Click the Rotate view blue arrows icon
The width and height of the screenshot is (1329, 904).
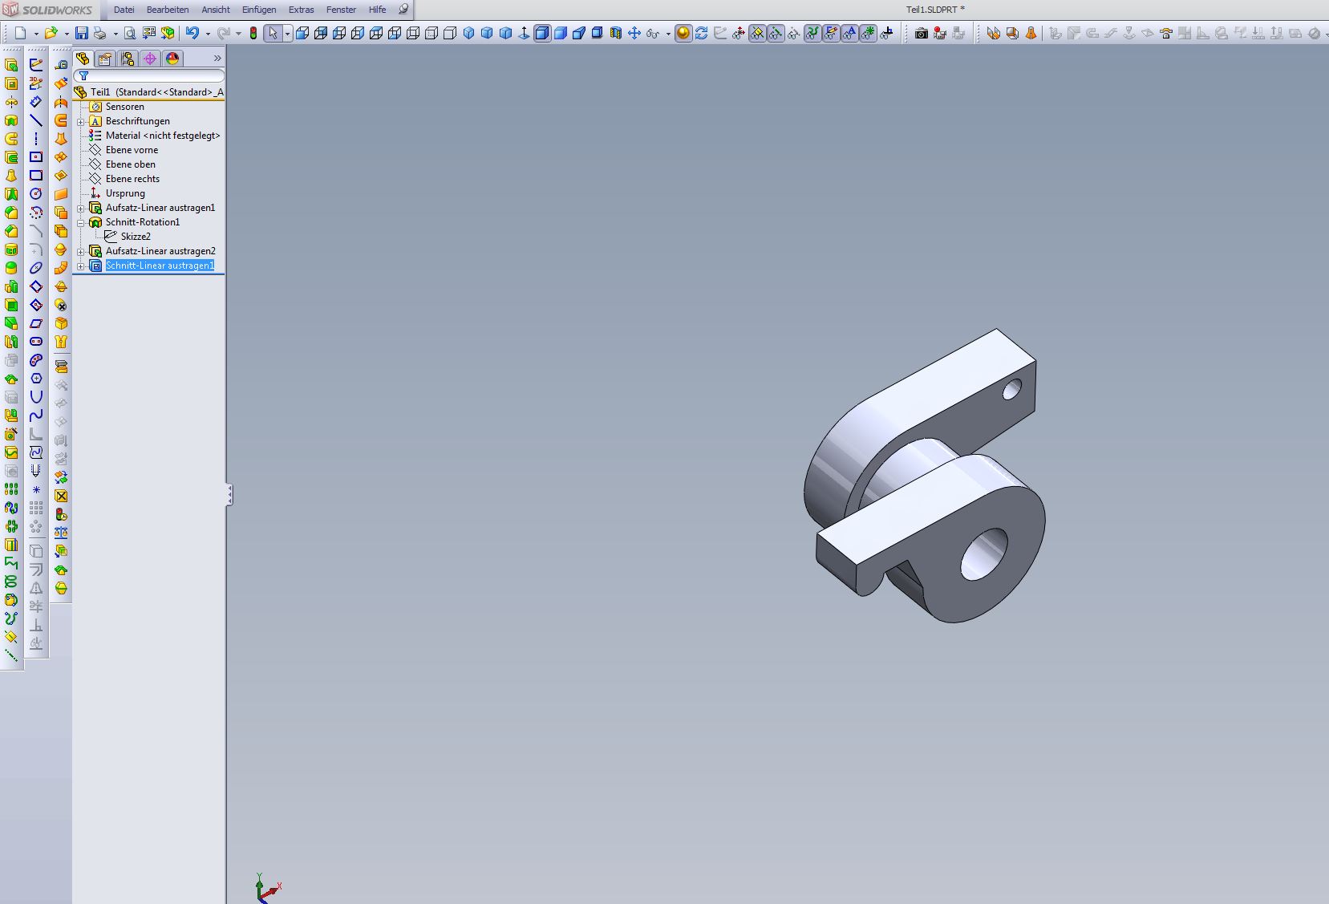[x=702, y=33]
